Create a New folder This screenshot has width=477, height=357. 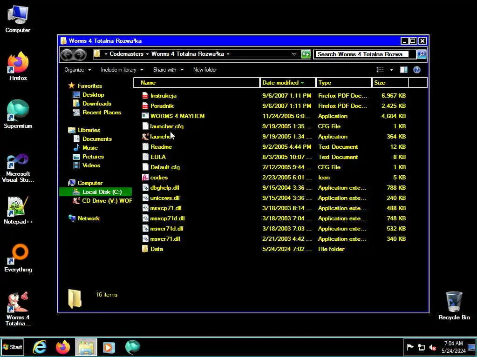click(205, 70)
